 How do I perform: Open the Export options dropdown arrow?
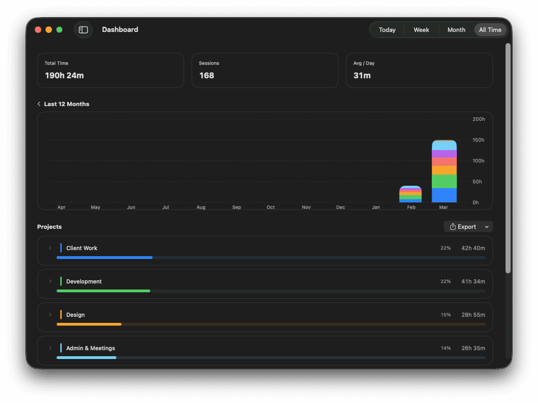pos(487,227)
